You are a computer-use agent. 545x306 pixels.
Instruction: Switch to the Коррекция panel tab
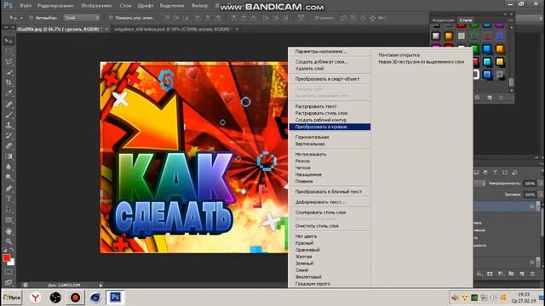[x=443, y=20]
